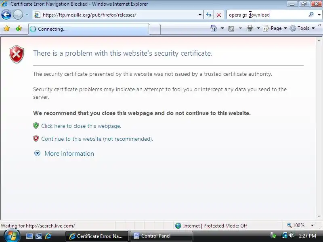
Task: Click the vertical scrollbar up arrow
Action: click(x=319, y=41)
